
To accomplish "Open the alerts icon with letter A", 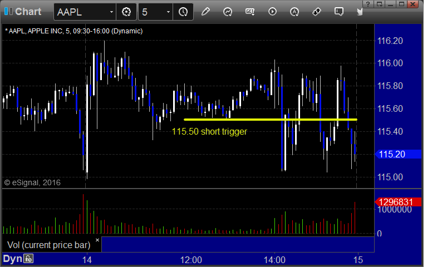I will point(294,12).
